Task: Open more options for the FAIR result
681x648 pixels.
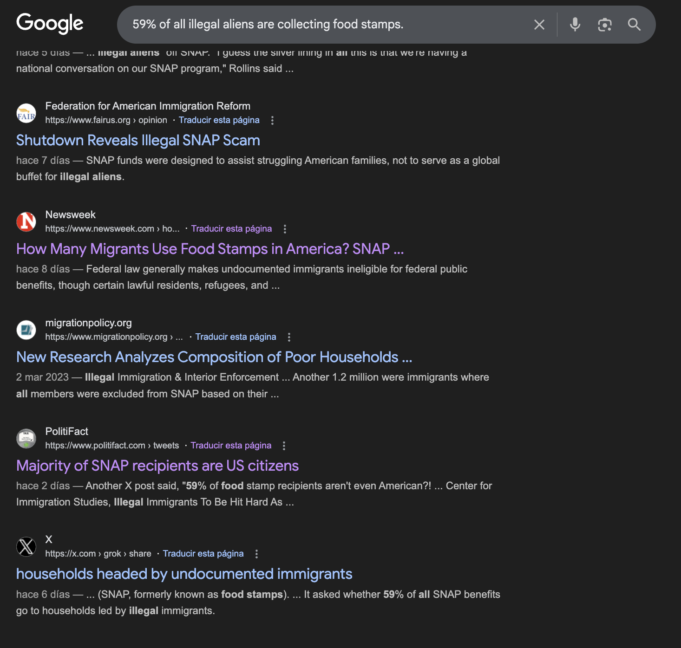Action: tap(272, 121)
